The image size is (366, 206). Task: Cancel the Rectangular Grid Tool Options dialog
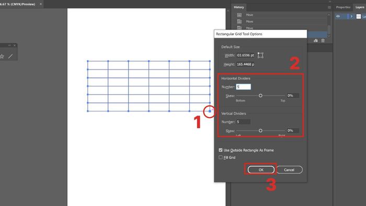[x=289, y=169]
